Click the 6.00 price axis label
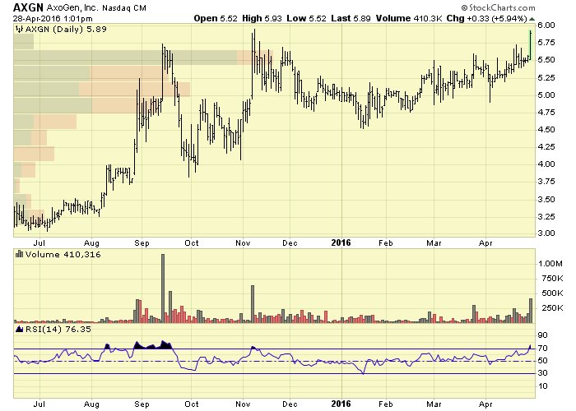The image size is (576, 411). click(x=546, y=25)
